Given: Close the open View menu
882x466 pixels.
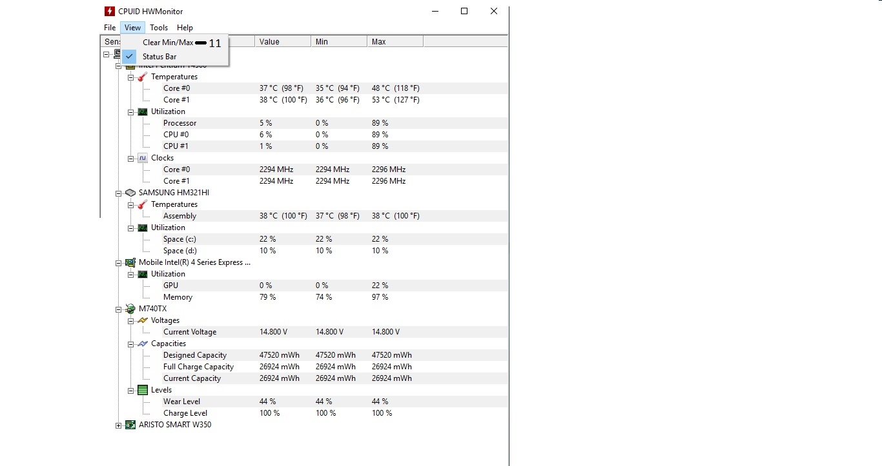Looking at the screenshot, I should coord(132,28).
